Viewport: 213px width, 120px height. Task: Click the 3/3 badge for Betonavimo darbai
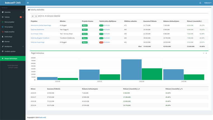101,25
